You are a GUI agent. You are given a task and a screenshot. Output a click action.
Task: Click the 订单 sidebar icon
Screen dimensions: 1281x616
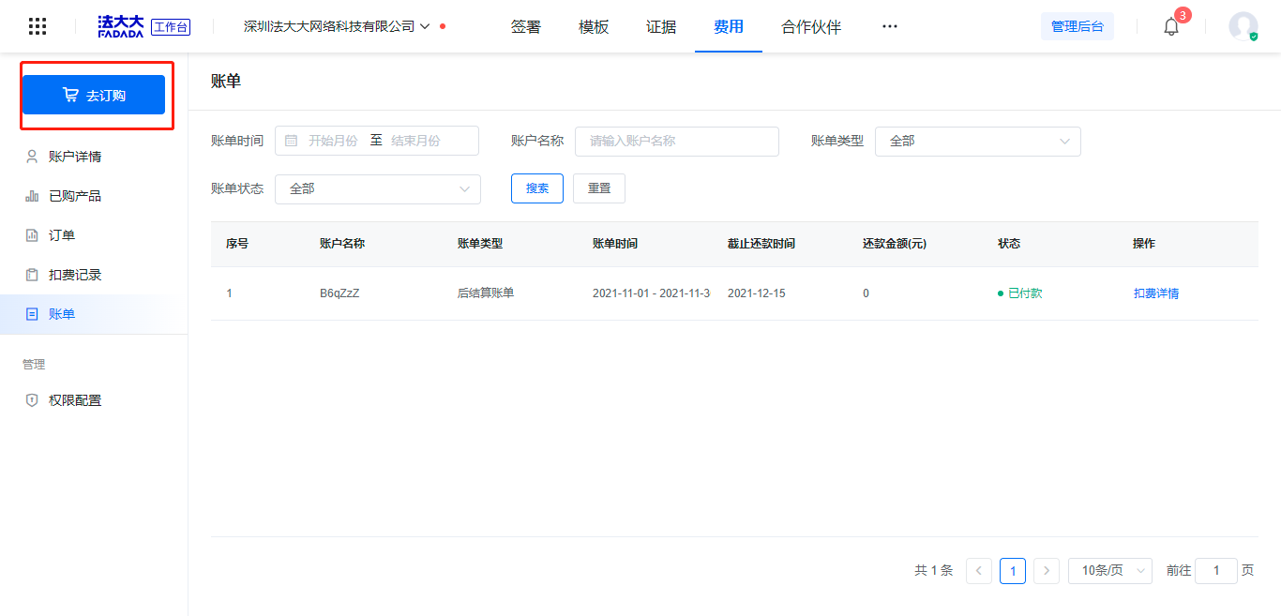32,235
